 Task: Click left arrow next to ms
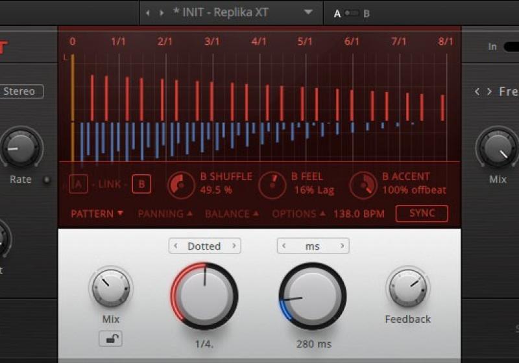point(284,246)
